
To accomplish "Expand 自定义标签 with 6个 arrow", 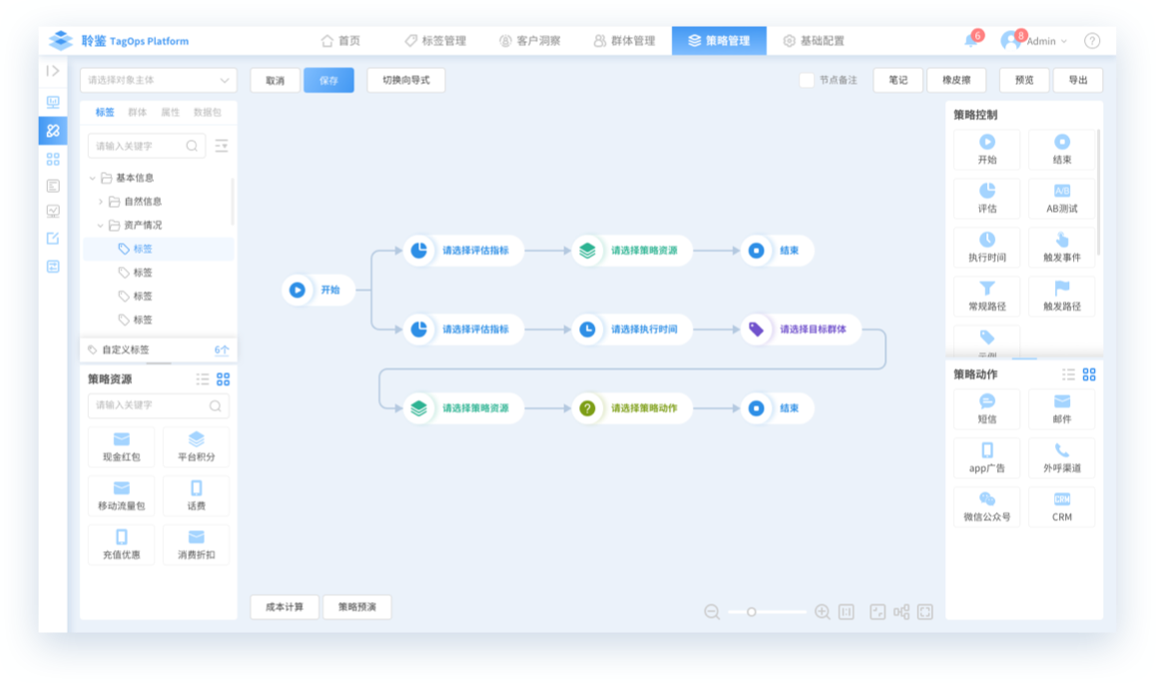I will click(x=222, y=349).
